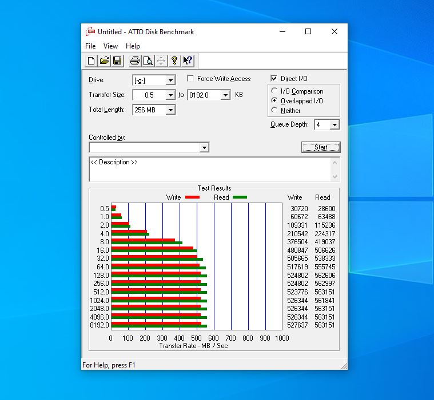Screen dimensions: 434x400
Task: Expand the Drive dropdown
Action: click(170, 80)
